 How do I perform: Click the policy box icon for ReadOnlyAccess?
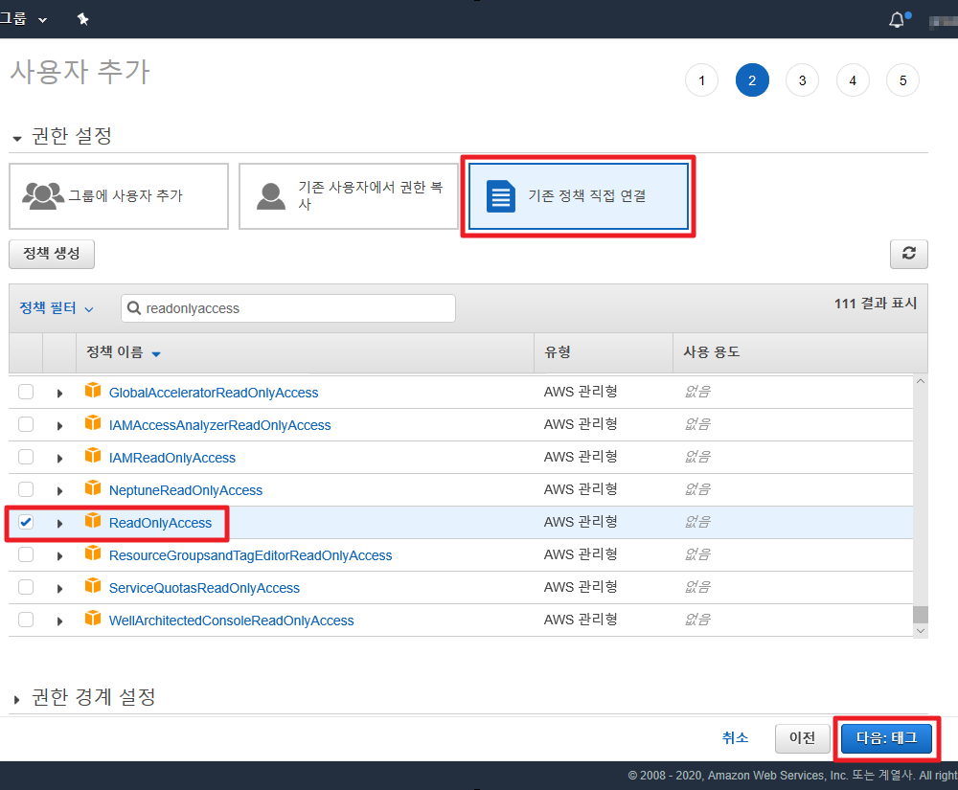click(x=93, y=521)
